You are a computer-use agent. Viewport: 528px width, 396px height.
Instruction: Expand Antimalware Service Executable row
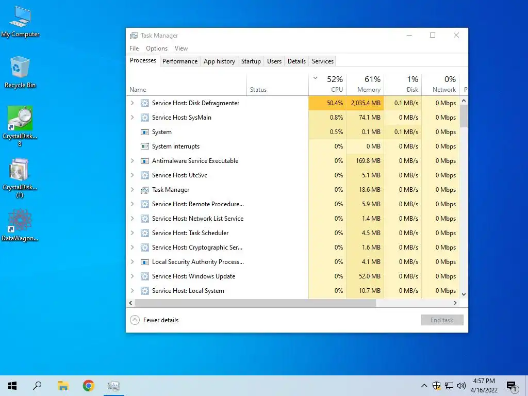[133, 161]
